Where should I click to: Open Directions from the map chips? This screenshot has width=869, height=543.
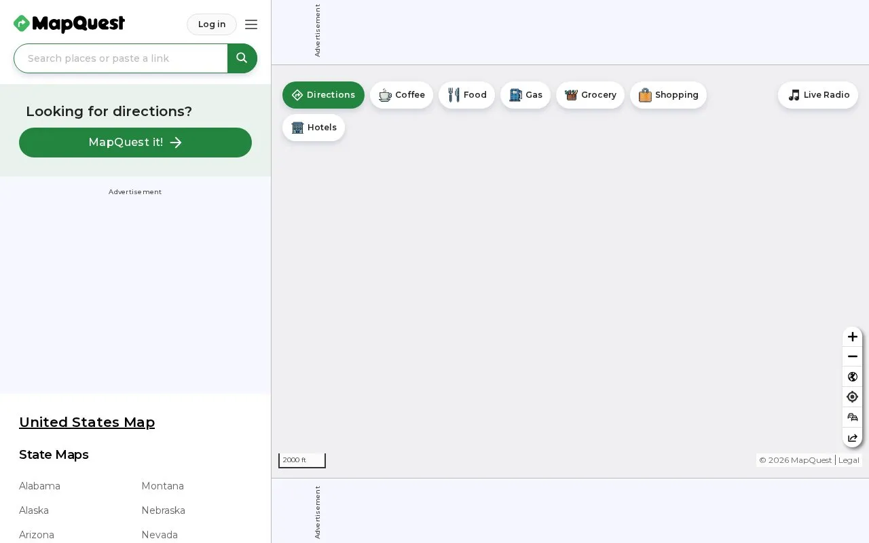[323, 95]
